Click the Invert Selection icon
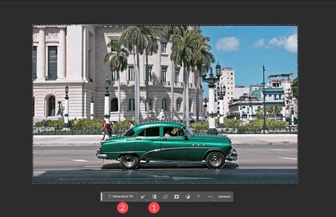This screenshot has height=217, width=336. click(154, 197)
